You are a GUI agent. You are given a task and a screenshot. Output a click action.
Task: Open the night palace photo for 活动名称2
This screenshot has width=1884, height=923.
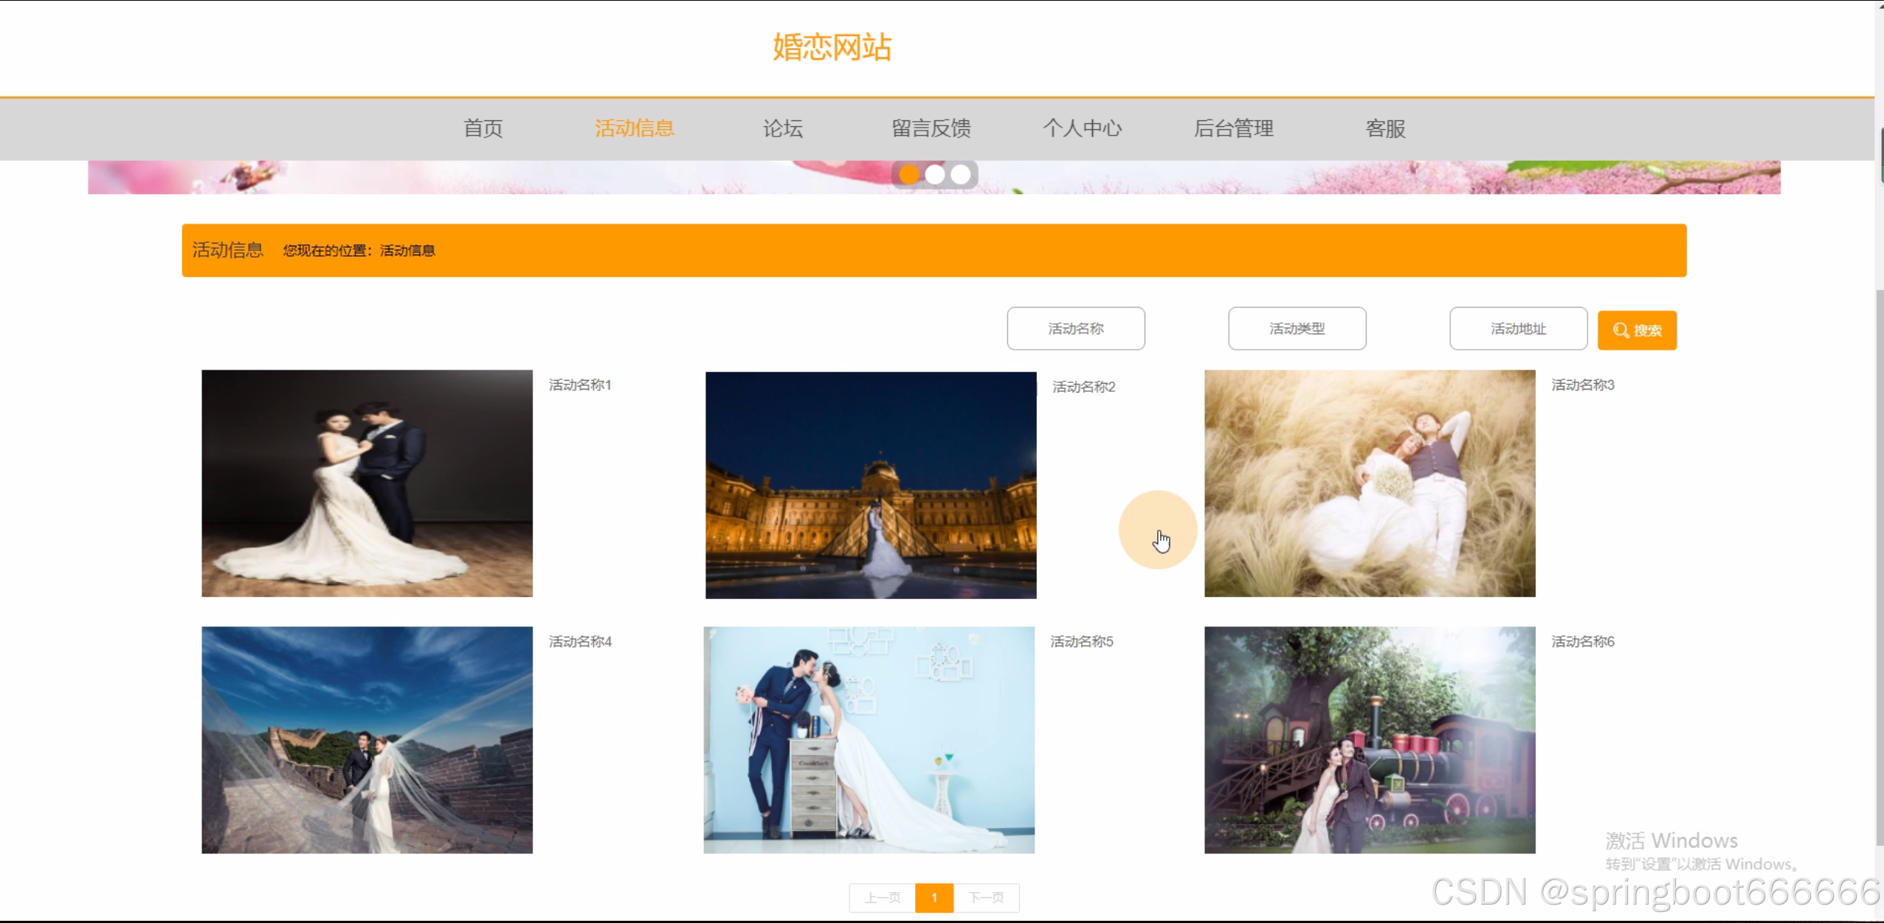pyautogui.click(x=870, y=485)
